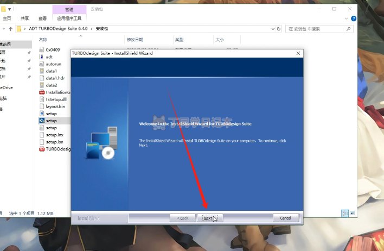
Task: Click the setup.inx file icon
Action: 41,135
